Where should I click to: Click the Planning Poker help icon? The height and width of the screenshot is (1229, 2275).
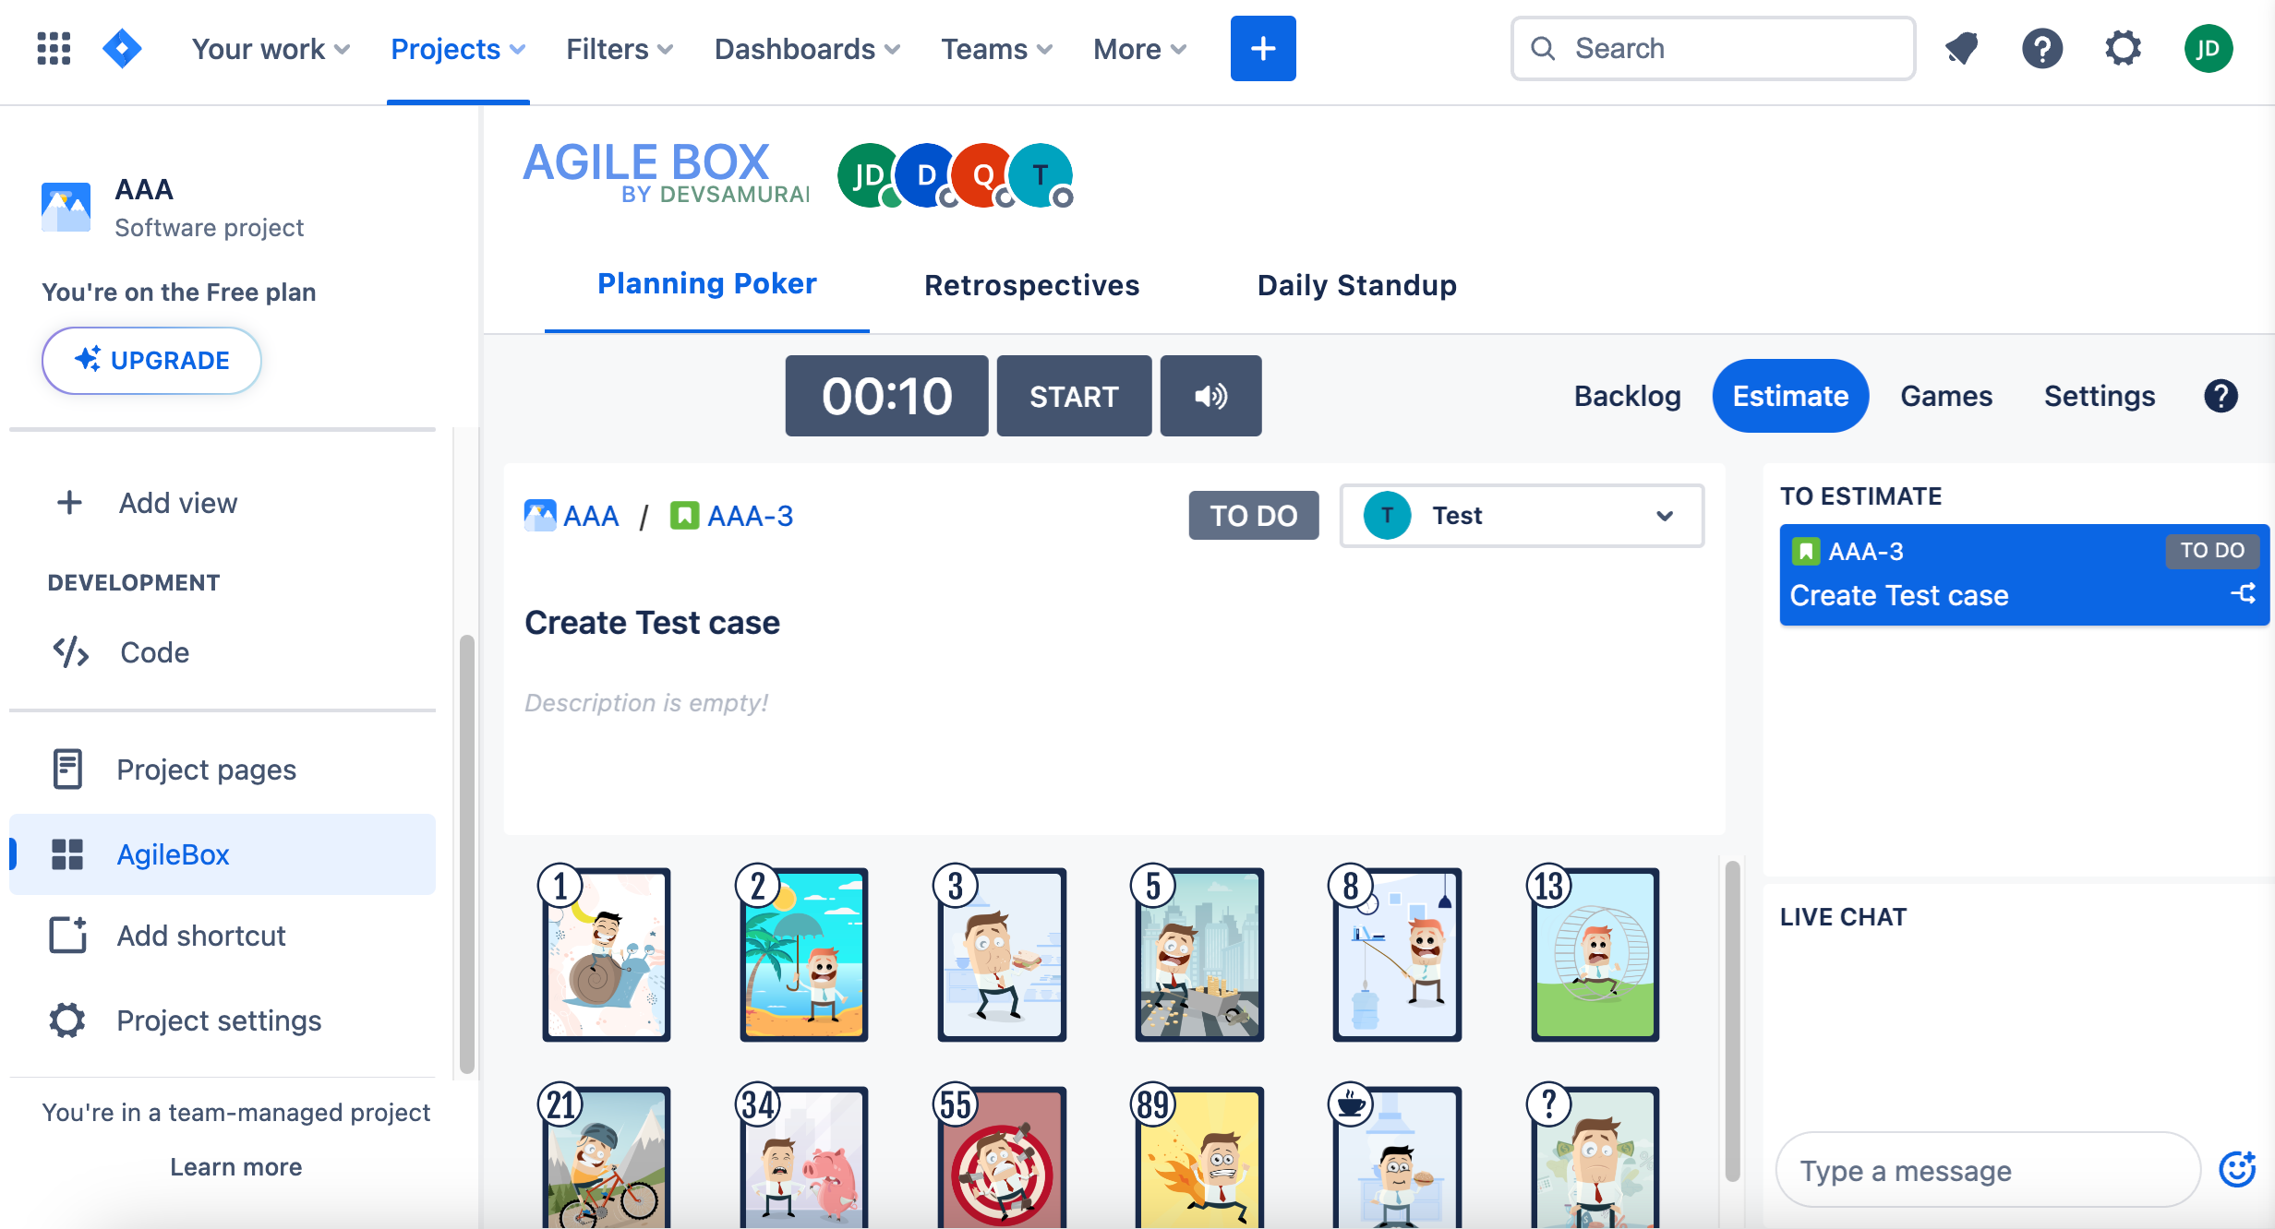coord(2221,397)
